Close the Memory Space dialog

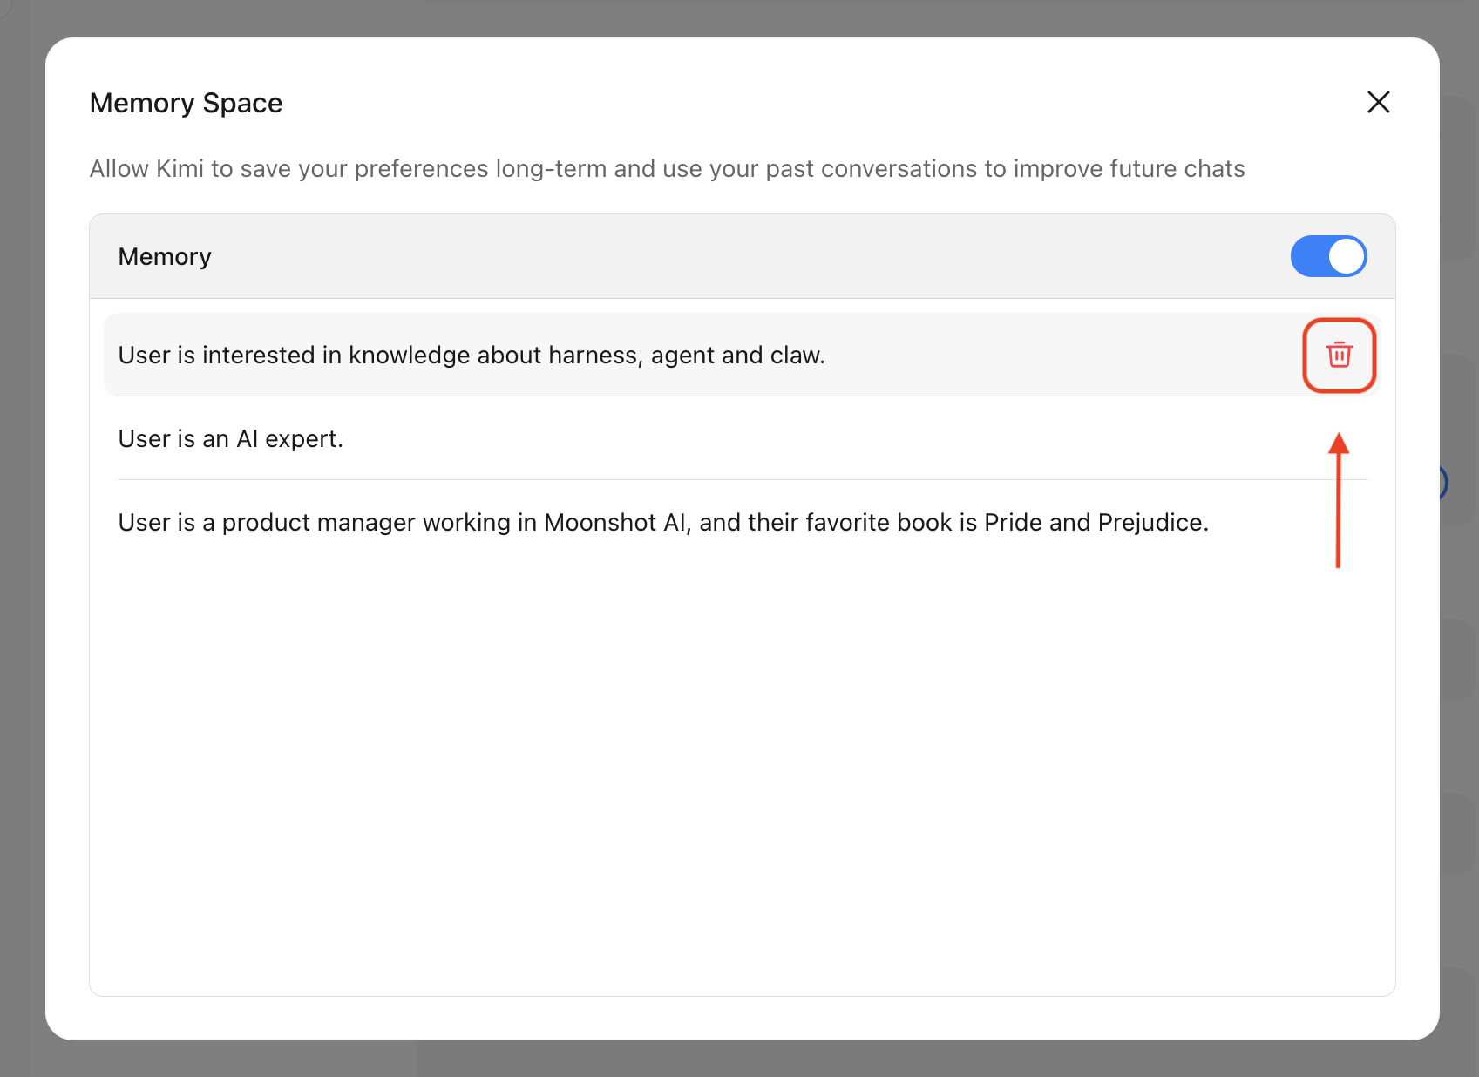click(1378, 102)
